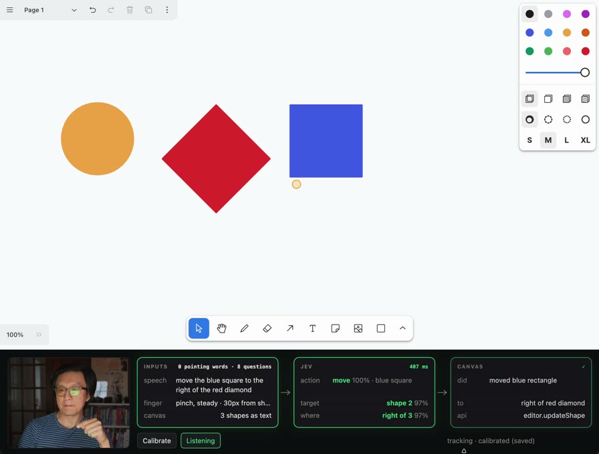Open the 100% zoom menu
This screenshot has width=599, height=454.
click(x=15, y=334)
